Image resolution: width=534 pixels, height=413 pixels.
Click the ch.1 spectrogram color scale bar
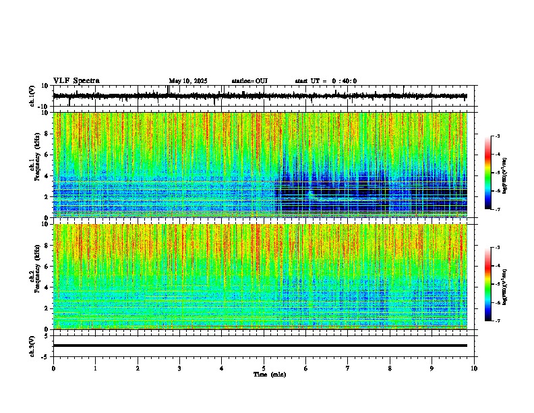[x=488, y=173]
